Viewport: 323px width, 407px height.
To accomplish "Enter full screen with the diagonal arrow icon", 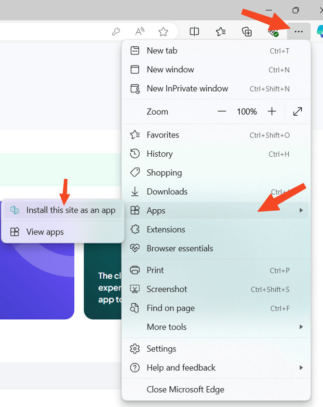I will [x=297, y=111].
